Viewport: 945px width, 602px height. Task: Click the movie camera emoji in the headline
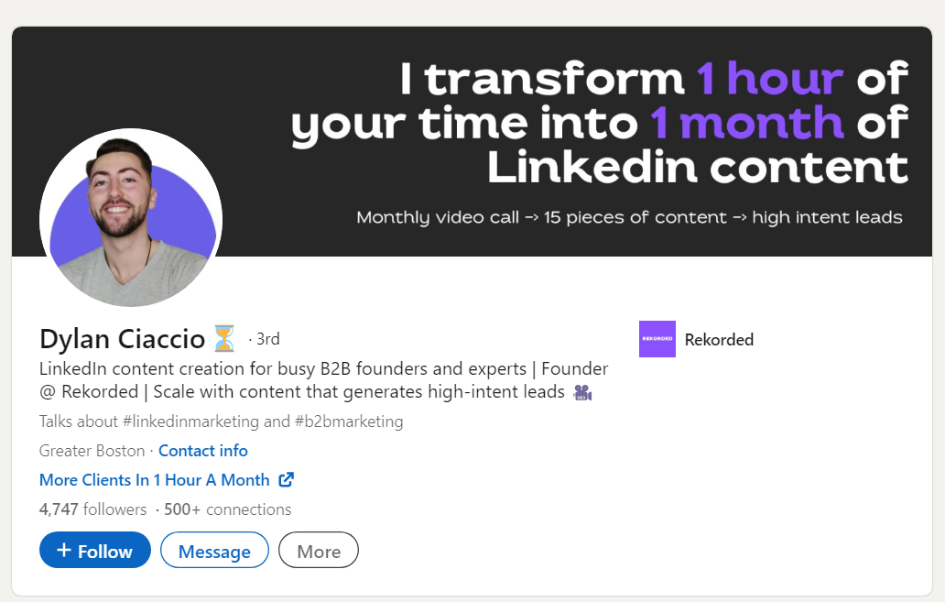583,392
